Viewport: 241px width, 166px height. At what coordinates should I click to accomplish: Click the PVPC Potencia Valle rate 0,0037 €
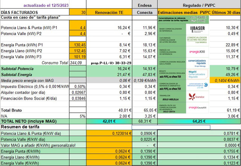tap(199, 139)
